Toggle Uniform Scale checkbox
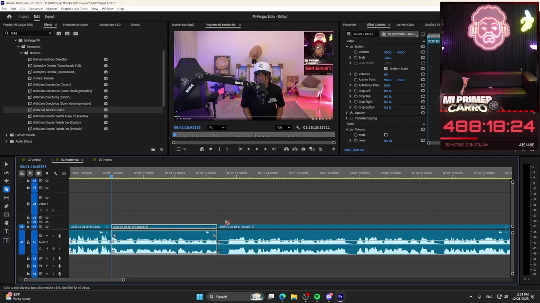This screenshot has width=540, height=303. (386, 69)
